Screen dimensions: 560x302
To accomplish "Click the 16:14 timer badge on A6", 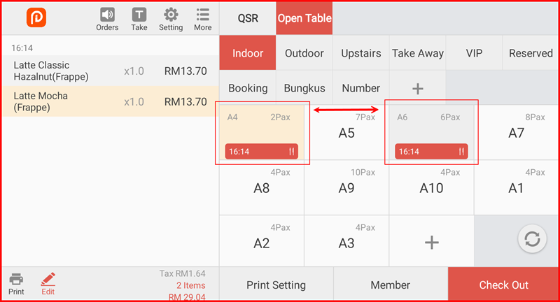I will pos(431,151).
